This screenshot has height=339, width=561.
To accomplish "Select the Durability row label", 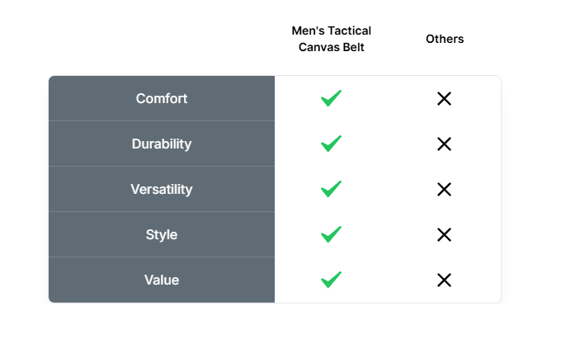I will [162, 144].
